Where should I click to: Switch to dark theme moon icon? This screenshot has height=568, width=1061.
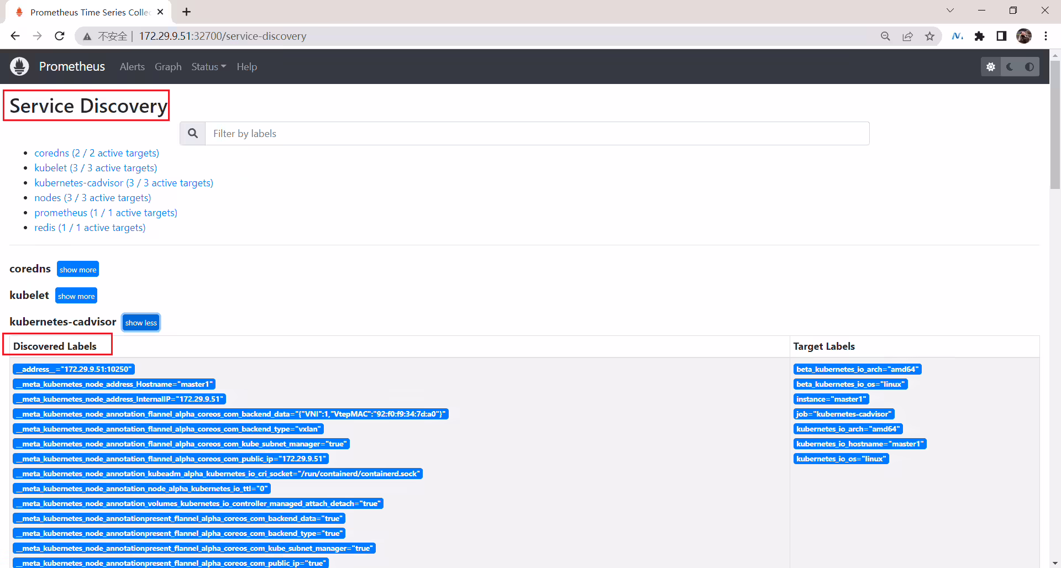pyautogui.click(x=1010, y=67)
